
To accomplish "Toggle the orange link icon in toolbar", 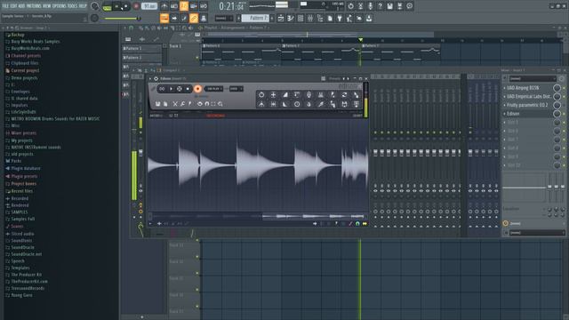I will (x=194, y=18).
